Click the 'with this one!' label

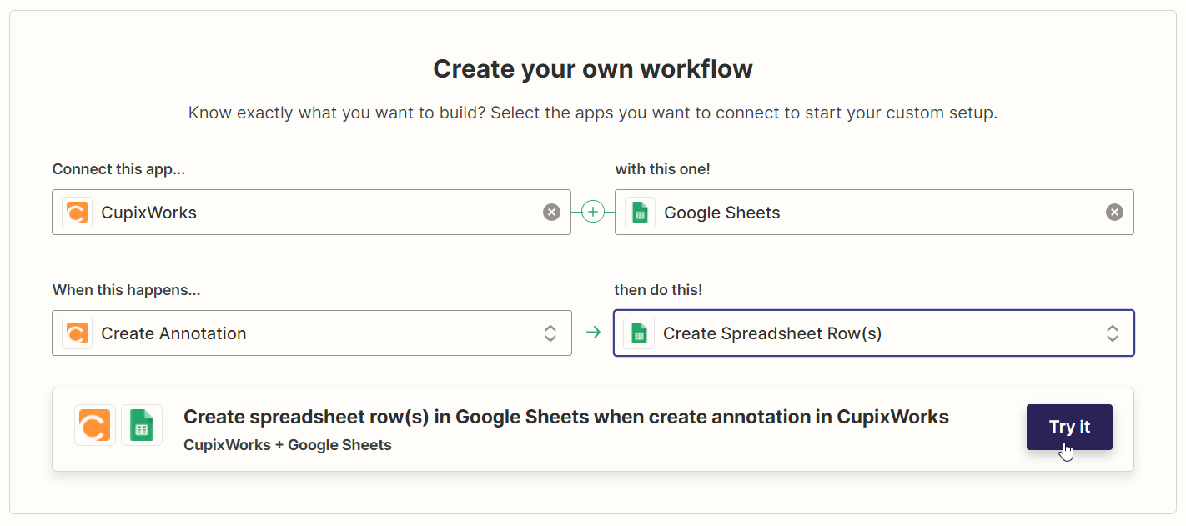pyautogui.click(x=663, y=169)
